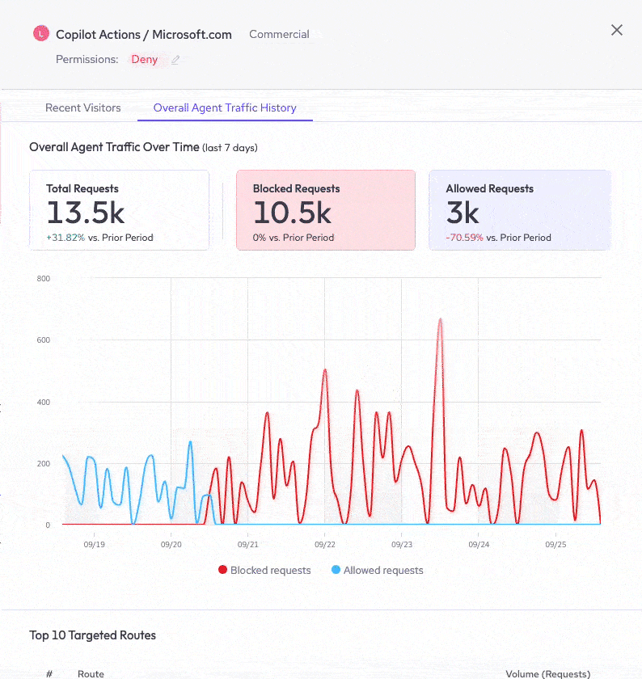
Task: Switch to the Recent Visitors tab
Action: point(82,108)
